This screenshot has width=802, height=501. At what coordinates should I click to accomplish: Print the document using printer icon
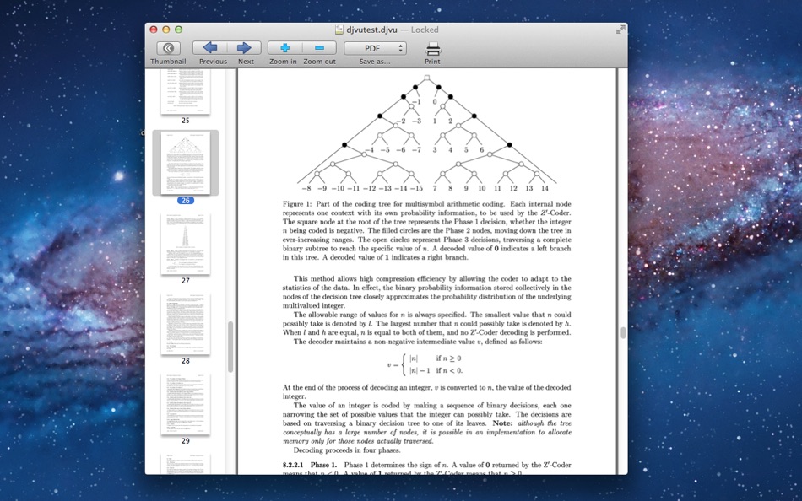433,49
